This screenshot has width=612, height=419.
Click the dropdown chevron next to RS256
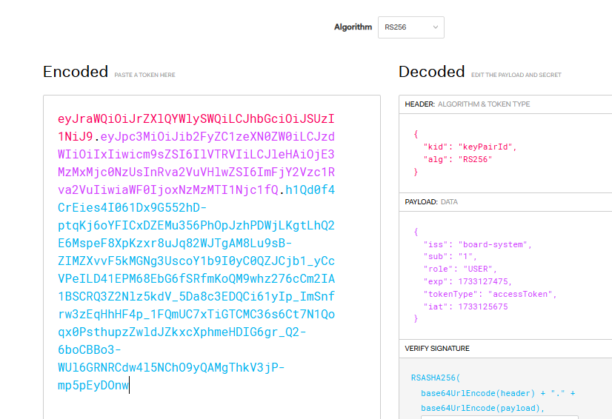[x=435, y=27]
